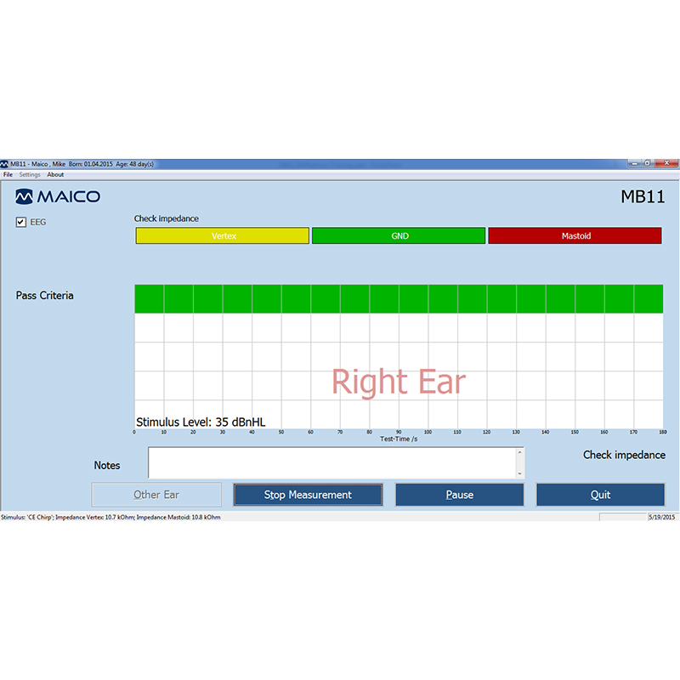
Task: Pause the measurement
Action: (x=459, y=495)
